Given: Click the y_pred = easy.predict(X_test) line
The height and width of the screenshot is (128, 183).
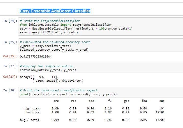Looking at the screenshot, I should (x=45, y=46).
